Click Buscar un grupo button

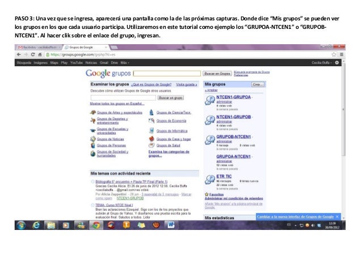[x=171, y=98]
